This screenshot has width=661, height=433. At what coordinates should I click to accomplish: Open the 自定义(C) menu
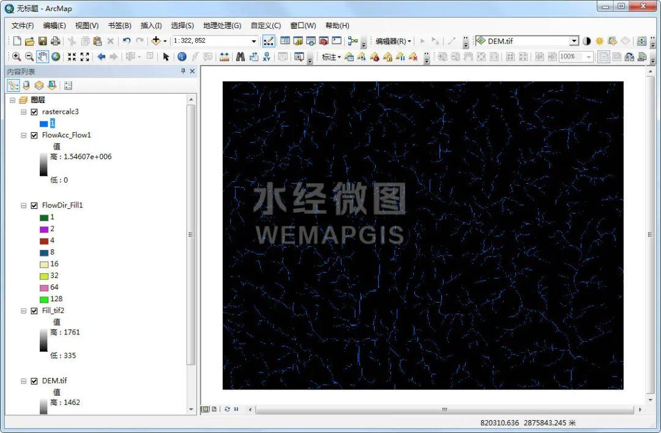266,25
